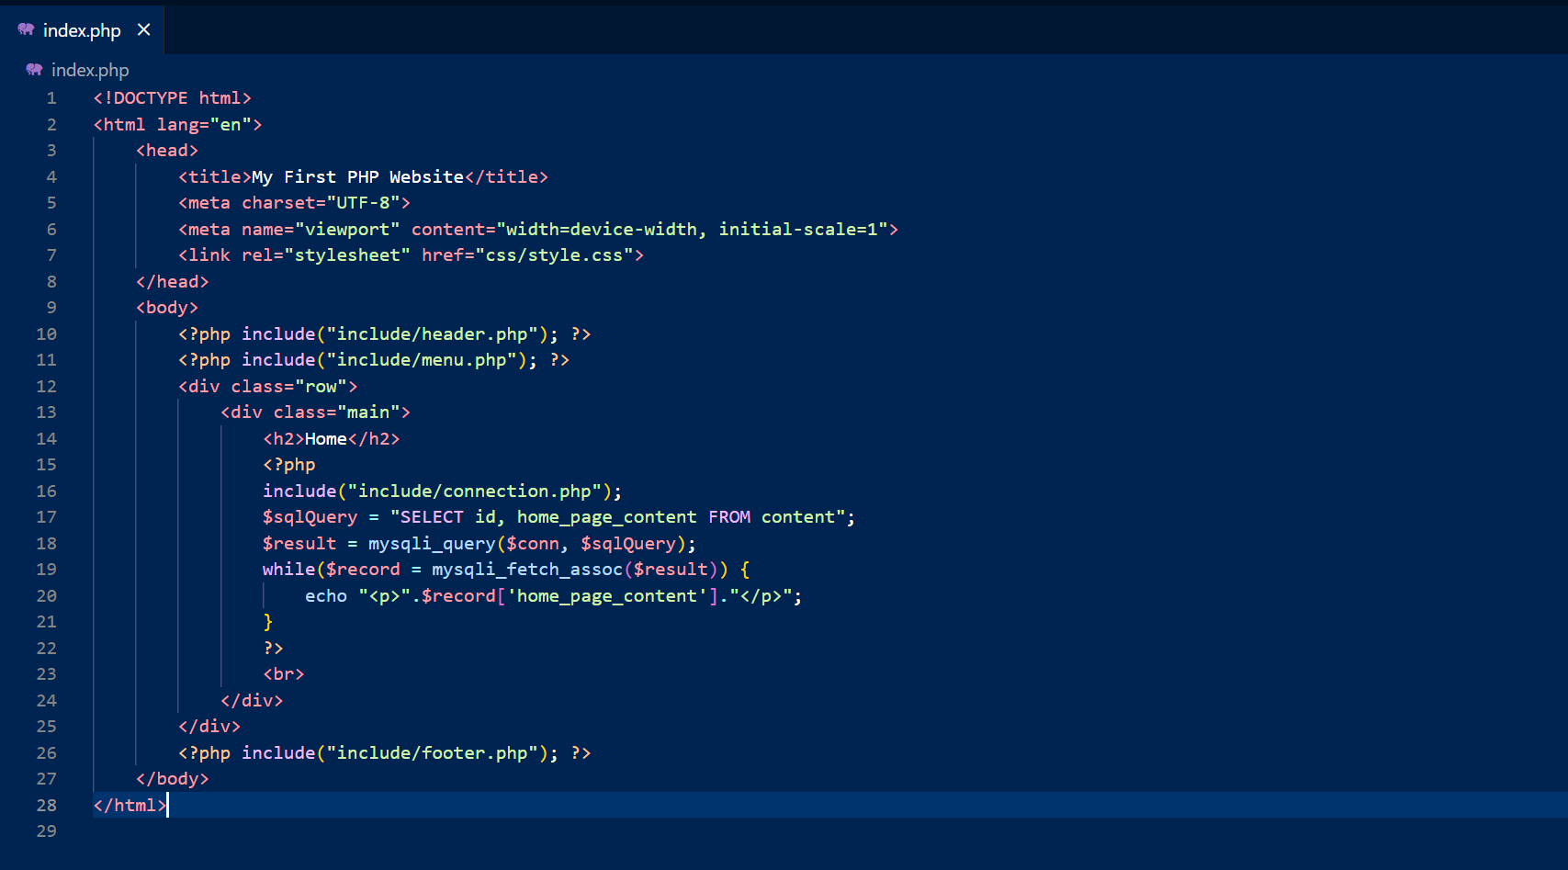Click line number 1 in the gutter

[51, 98]
